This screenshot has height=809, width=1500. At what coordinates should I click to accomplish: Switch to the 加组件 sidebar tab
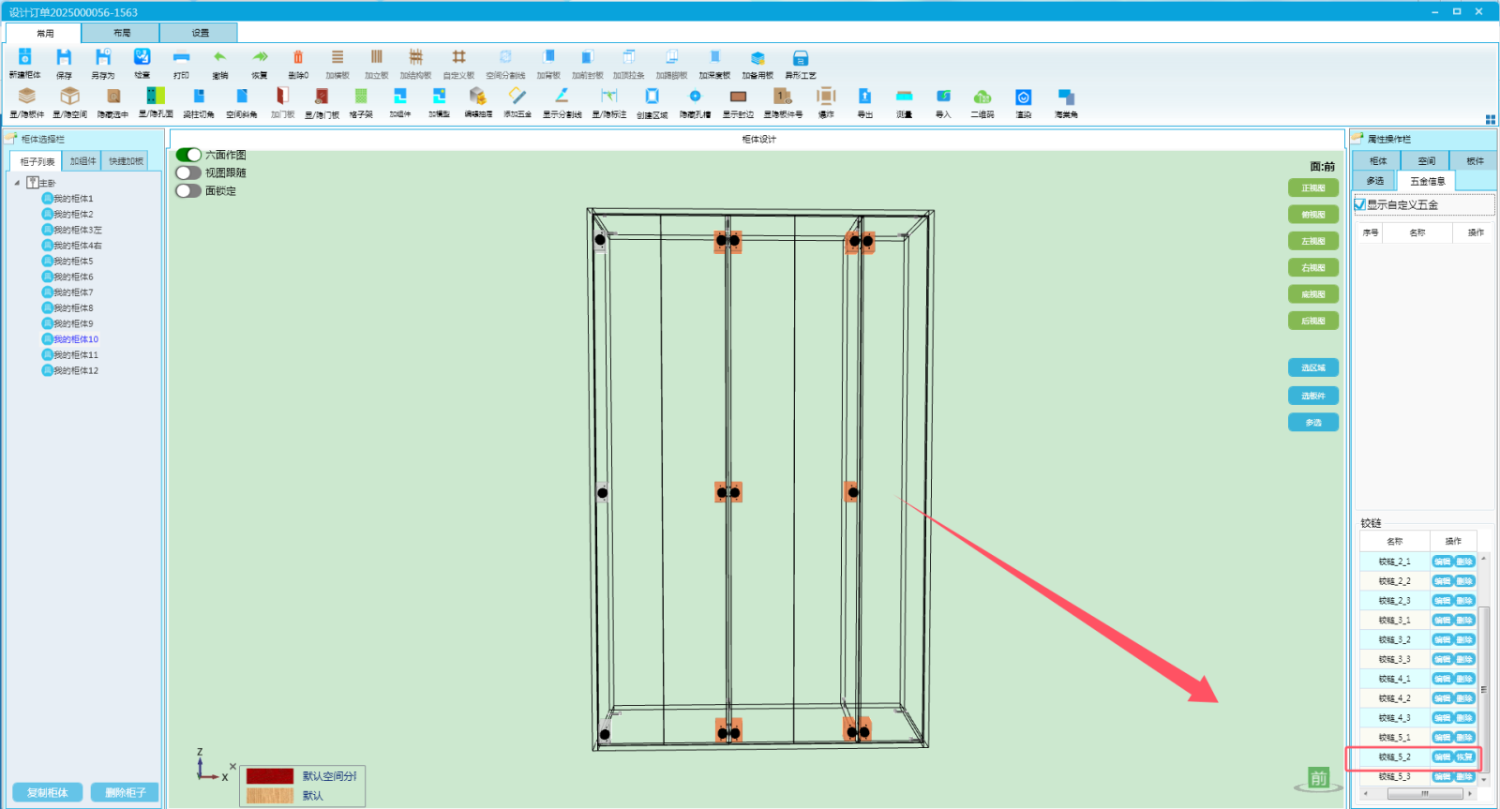pos(82,161)
